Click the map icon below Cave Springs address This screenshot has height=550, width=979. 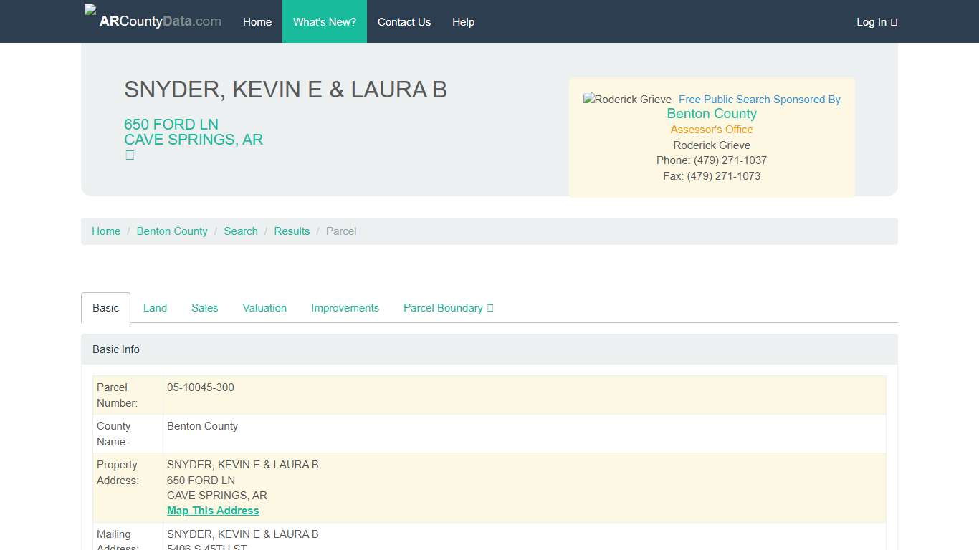pyautogui.click(x=130, y=155)
